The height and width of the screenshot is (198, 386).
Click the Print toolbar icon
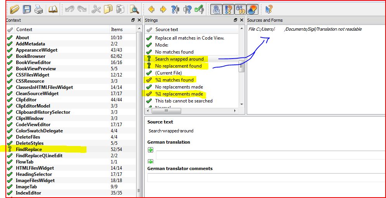click(x=39, y=10)
